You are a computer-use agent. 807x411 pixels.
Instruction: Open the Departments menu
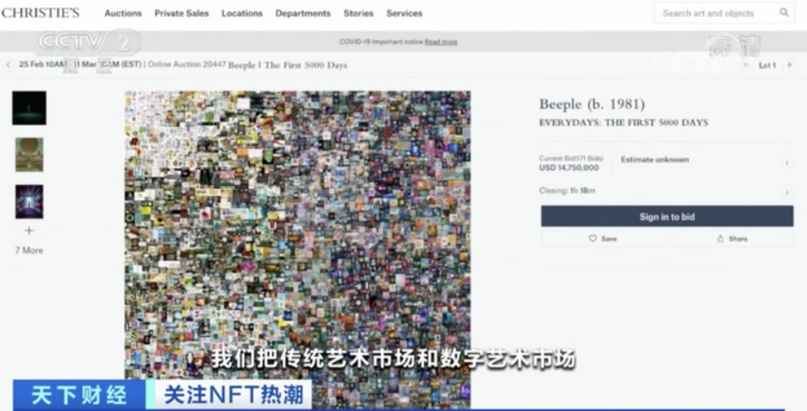click(x=303, y=13)
